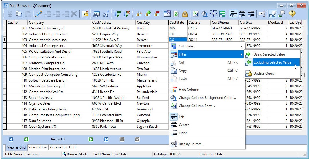
Task: Click the table with red minus icon
Action: 157,14
